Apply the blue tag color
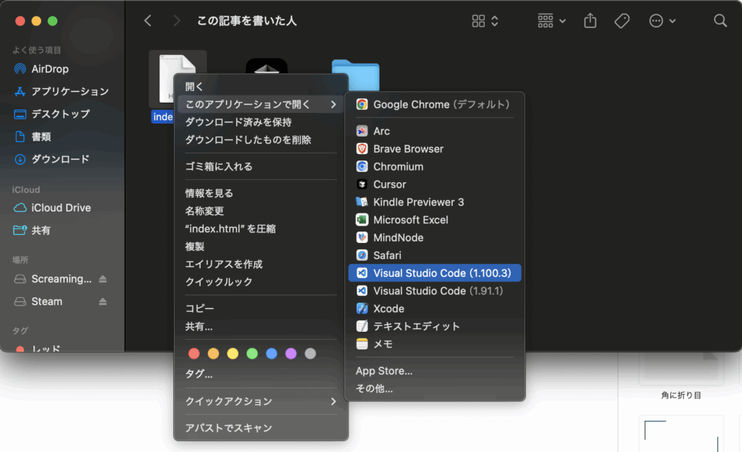 coord(272,354)
